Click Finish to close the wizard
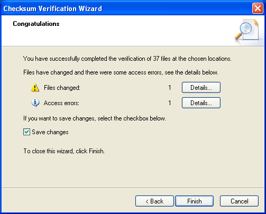The height and width of the screenshot is (214, 266). (x=194, y=201)
